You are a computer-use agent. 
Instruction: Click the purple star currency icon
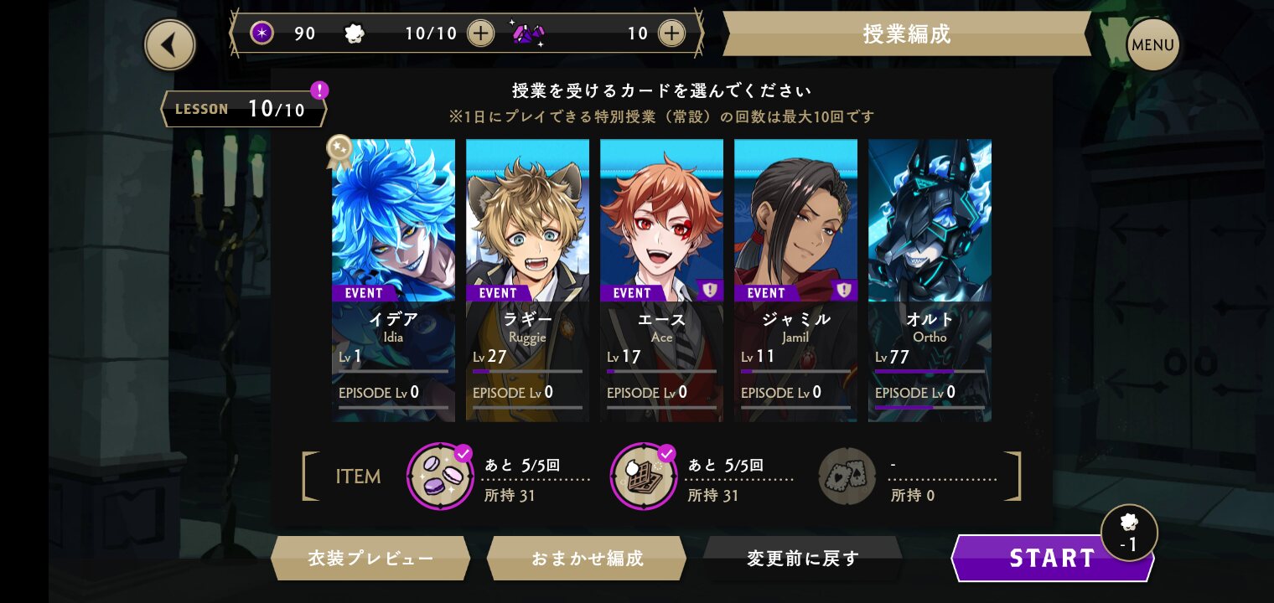tap(262, 33)
